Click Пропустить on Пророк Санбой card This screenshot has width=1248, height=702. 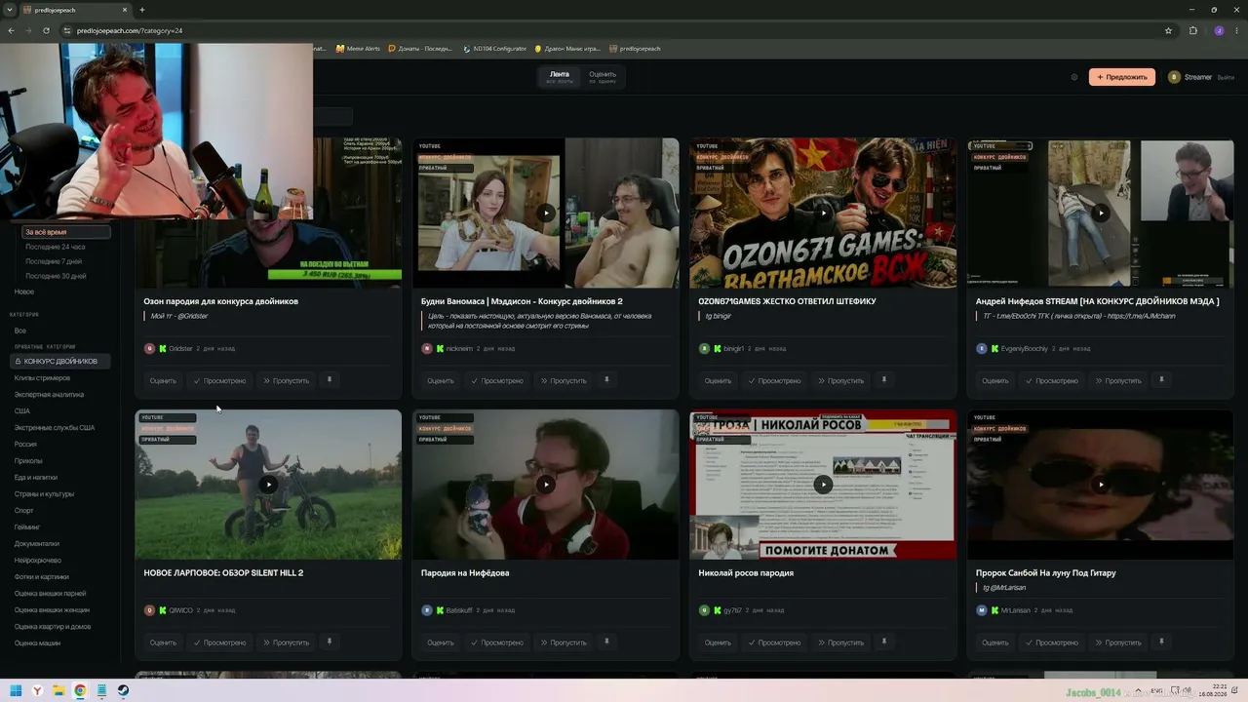coord(1118,643)
